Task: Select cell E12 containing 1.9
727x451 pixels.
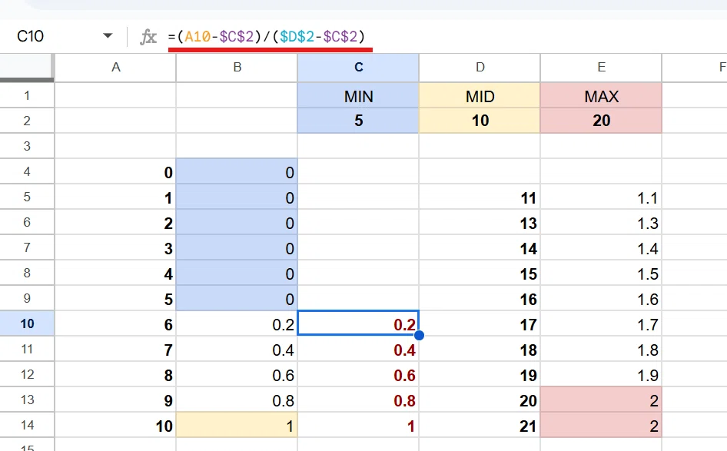Action: 602,374
